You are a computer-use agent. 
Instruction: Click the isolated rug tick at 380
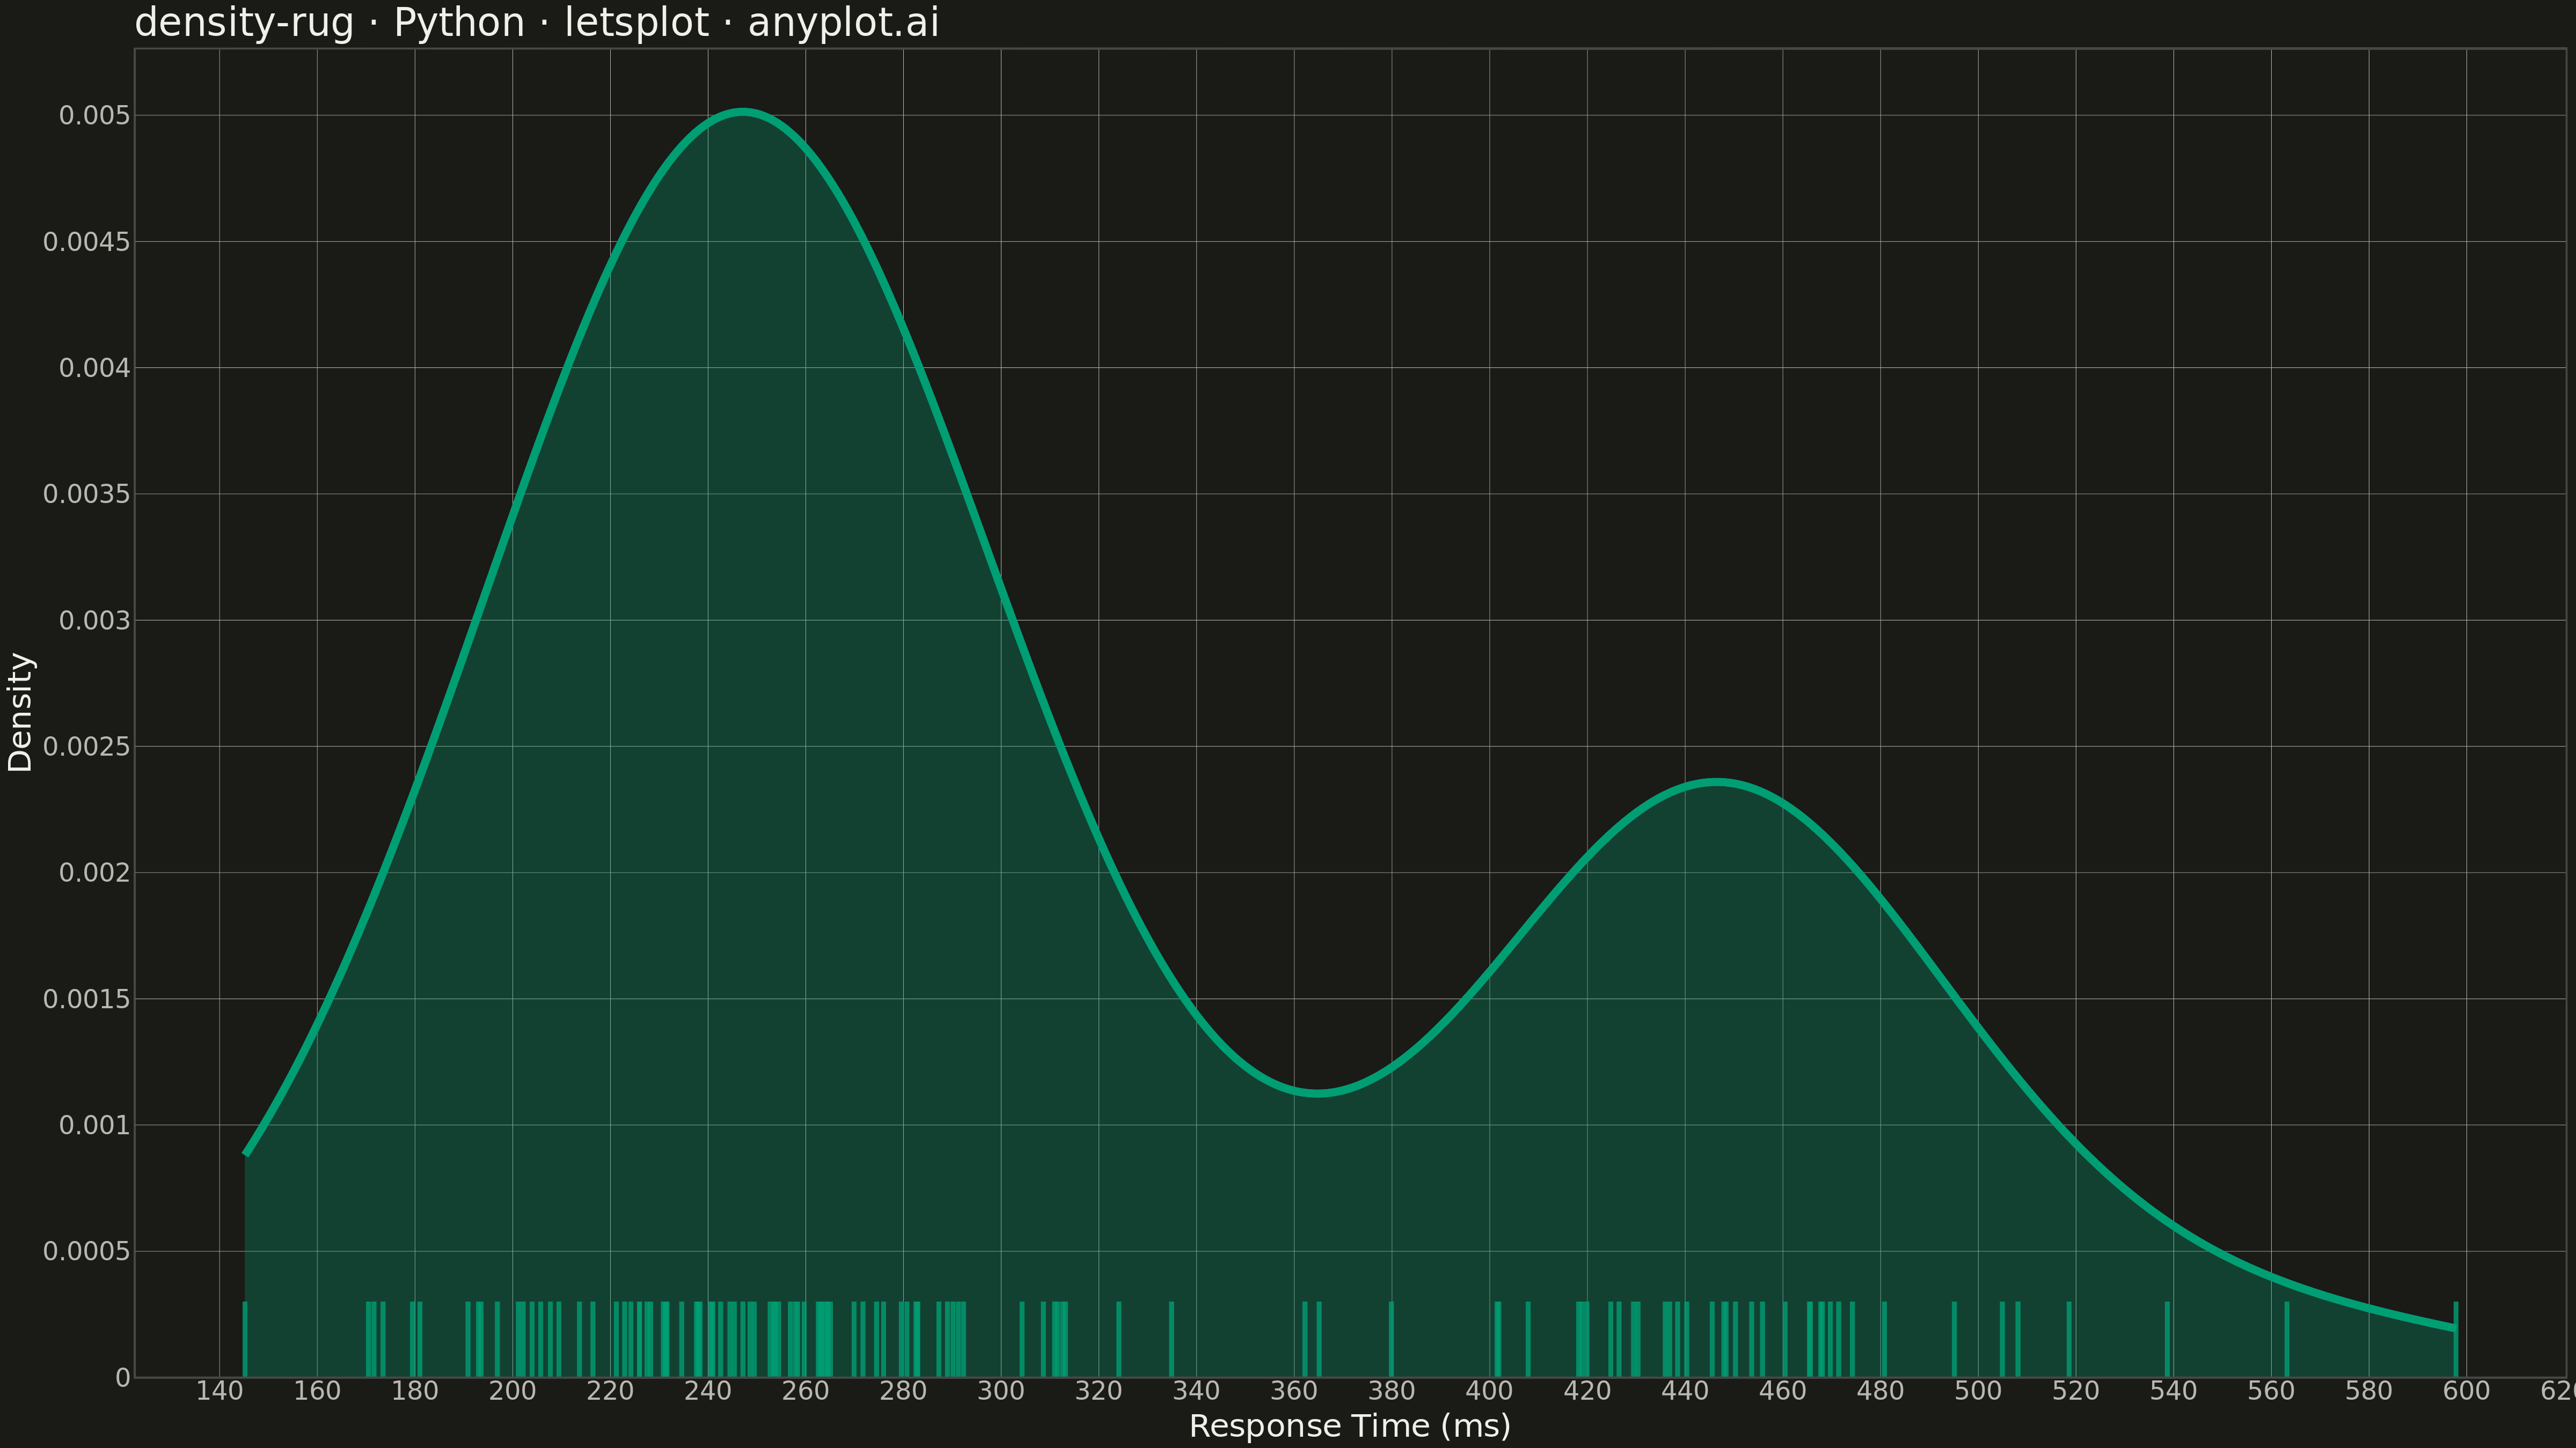coord(1391,1339)
